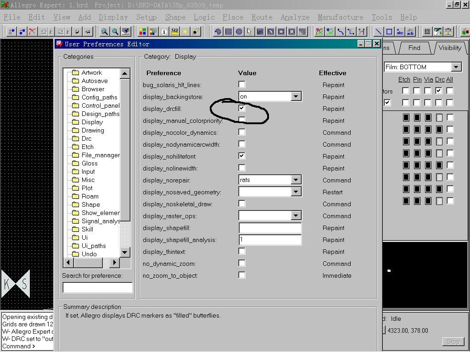Open the display_nosaved_geometry dropdown
This screenshot has width=470, height=352.
(x=296, y=192)
